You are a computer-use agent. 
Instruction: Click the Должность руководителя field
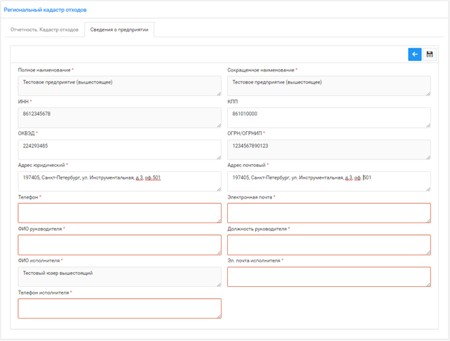tap(329, 245)
